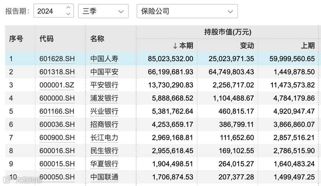
Task: Open 招商银行 stock name link
Action: [104, 124]
